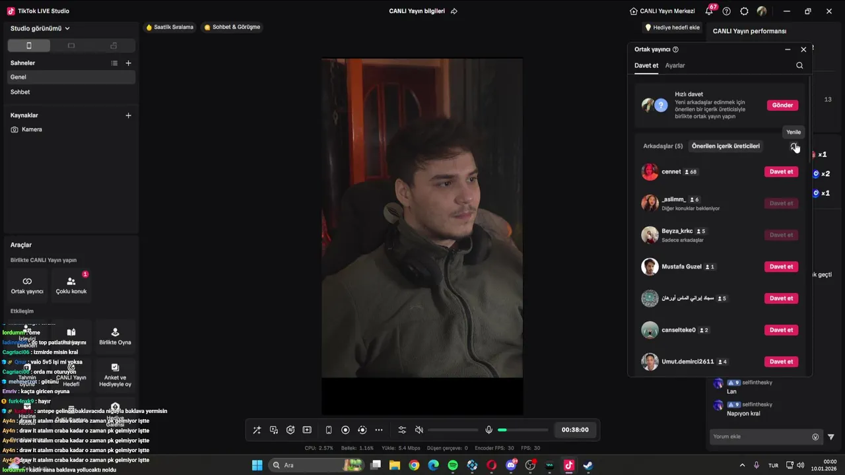This screenshot has width=845, height=475.
Task: Open settings gear in title bar
Action: 744,11
